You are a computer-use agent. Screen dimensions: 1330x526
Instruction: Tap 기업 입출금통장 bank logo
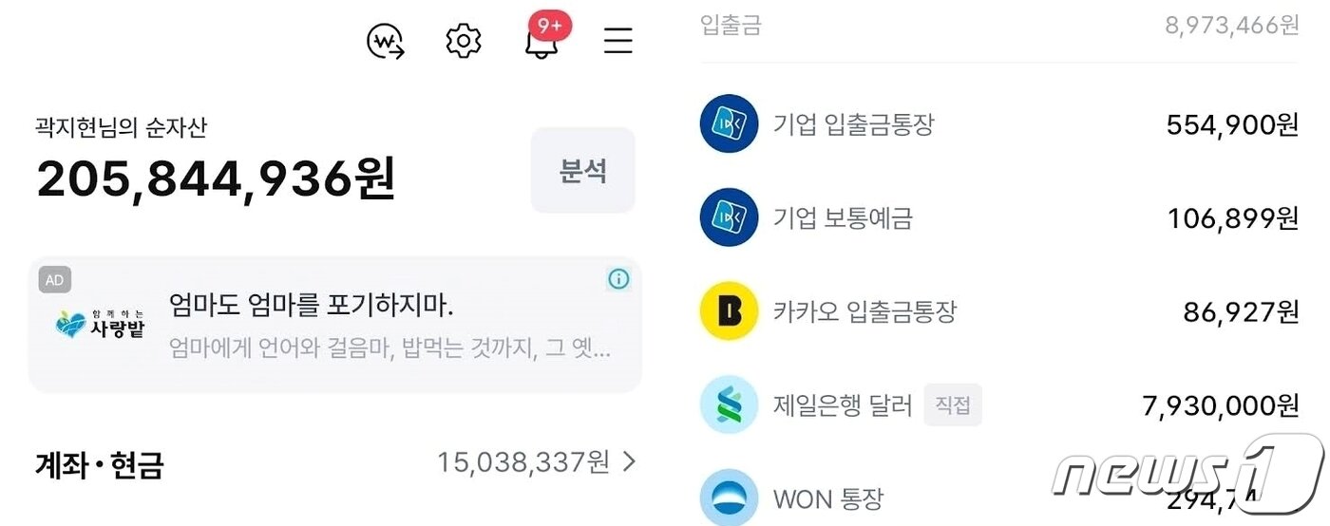[729, 123]
